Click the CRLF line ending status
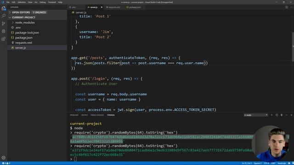Viewport: 294px width, 165px height. point(273,163)
